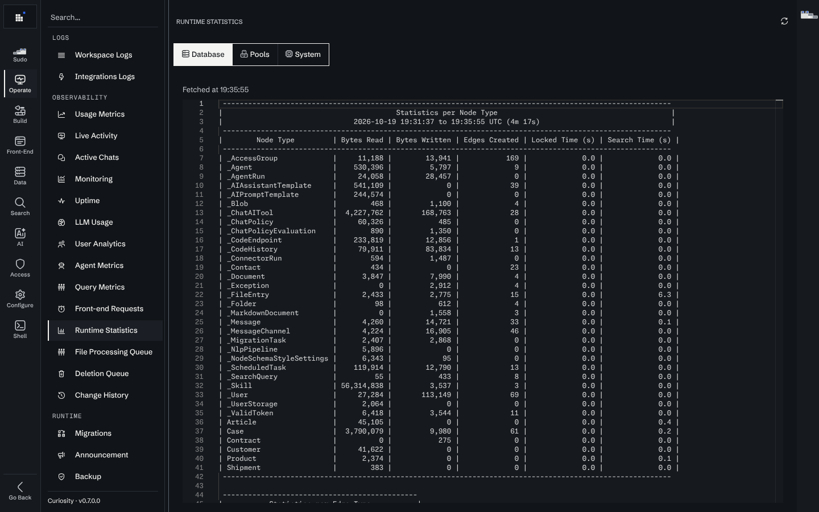The height and width of the screenshot is (512, 819).
Task: Open LLM Usage
Action: 105,222
